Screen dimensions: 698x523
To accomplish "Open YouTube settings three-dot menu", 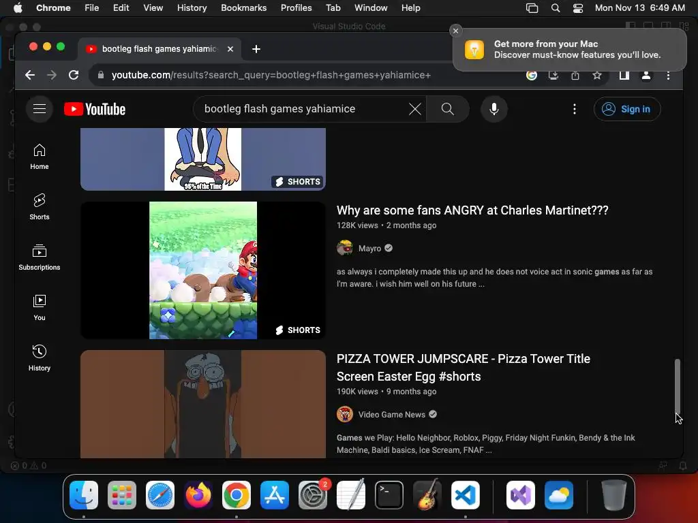I will pyautogui.click(x=575, y=109).
